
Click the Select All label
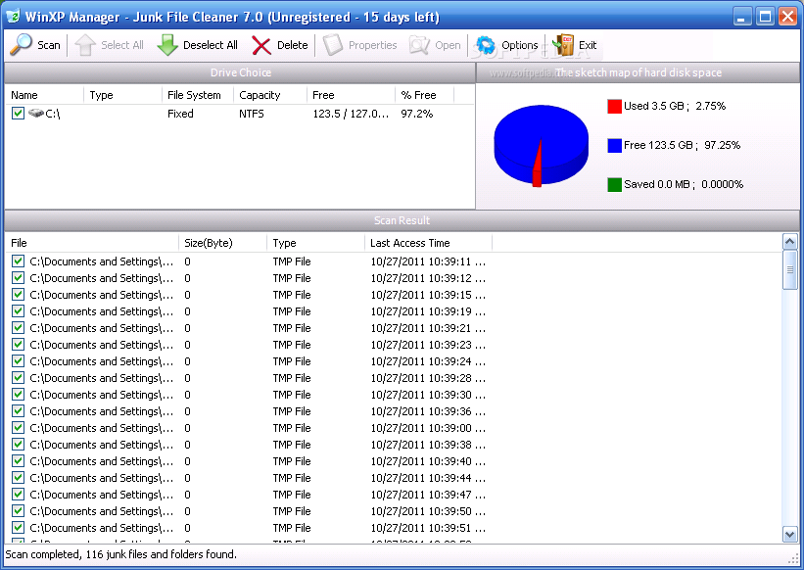122,45
